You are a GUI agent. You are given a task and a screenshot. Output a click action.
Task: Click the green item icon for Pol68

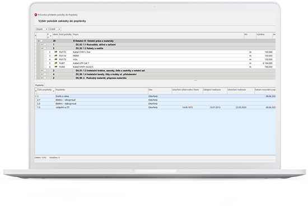click(x=56, y=67)
